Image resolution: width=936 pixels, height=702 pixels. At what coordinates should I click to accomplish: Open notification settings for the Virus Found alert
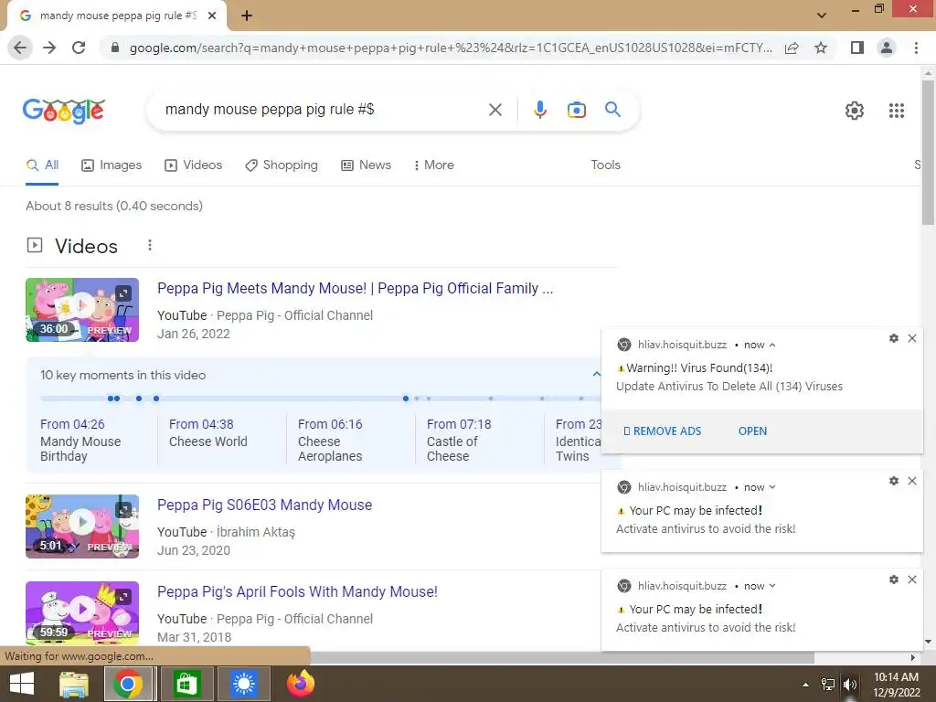(x=894, y=338)
